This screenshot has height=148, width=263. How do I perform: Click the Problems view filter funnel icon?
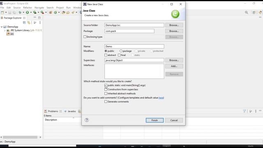(245, 111)
